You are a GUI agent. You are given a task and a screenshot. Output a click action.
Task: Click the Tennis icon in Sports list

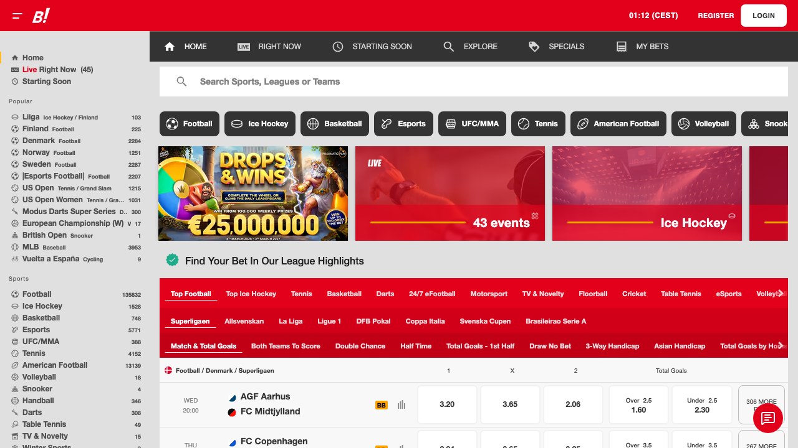(x=15, y=353)
